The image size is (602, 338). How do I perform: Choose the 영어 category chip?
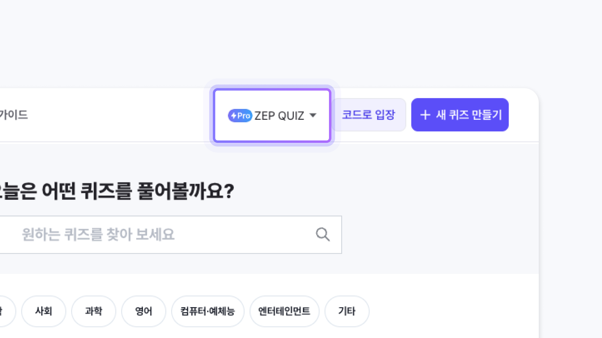(x=144, y=311)
